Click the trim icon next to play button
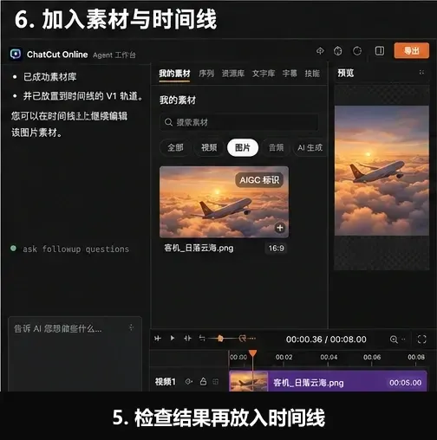This screenshot has width=437, height=440. (x=187, y=338)
